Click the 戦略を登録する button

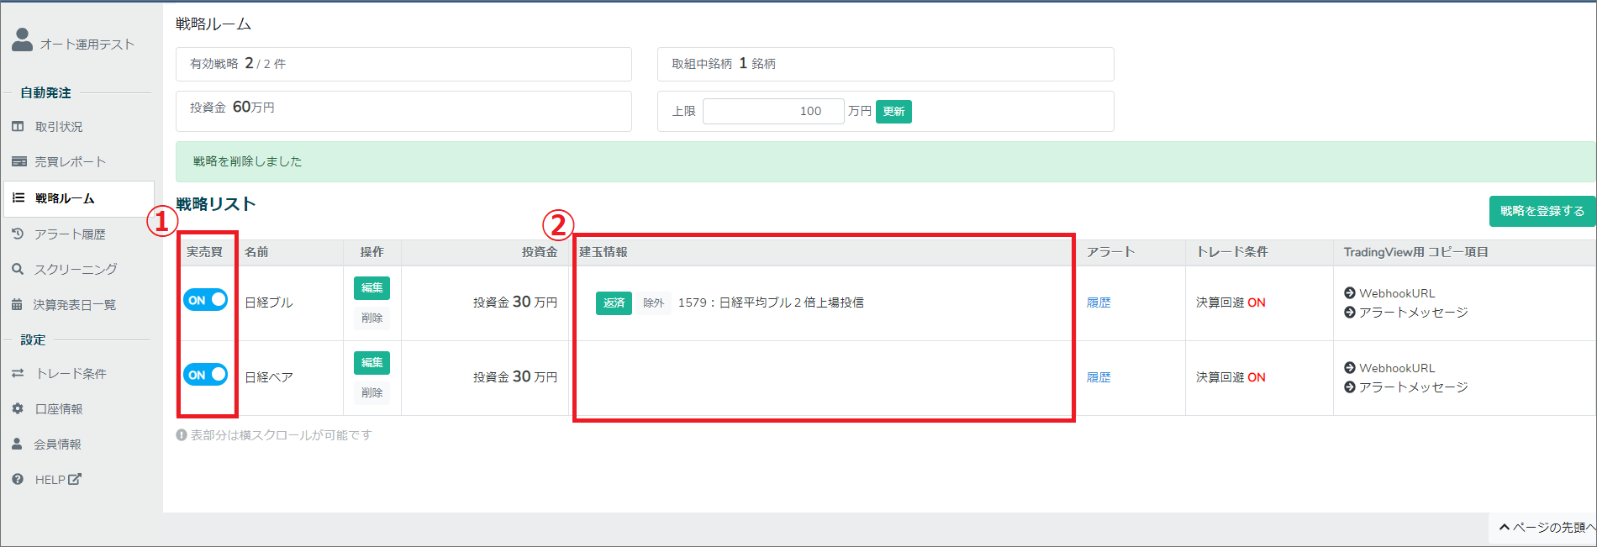click(1542, 211)
